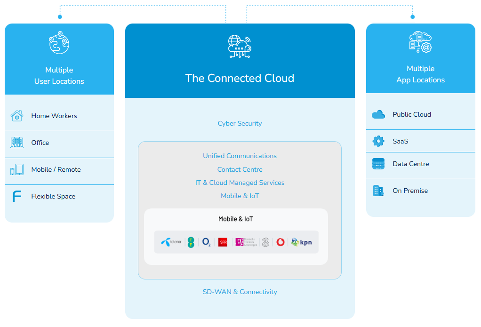Click the Telenor carrier logo
The image size is (481, 327).
tap(171, 242)
